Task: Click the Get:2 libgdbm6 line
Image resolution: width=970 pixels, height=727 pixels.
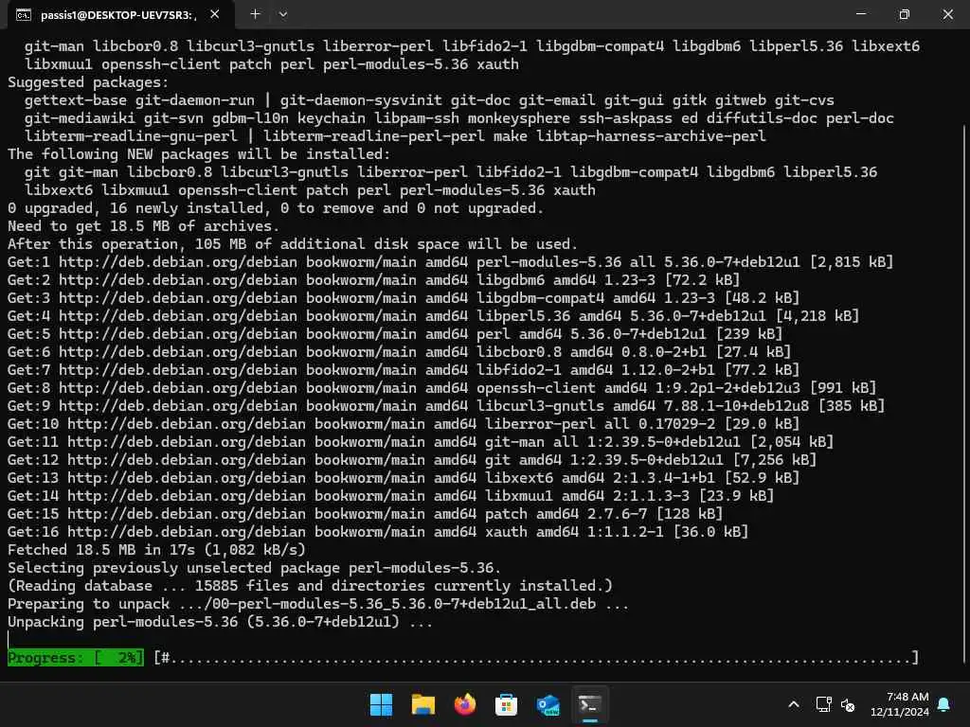Action: [x=373, y=279]
